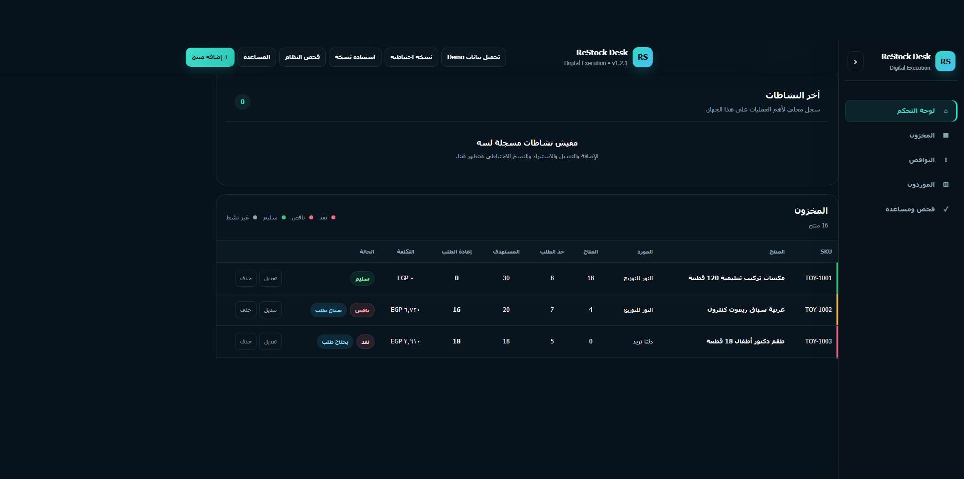
Task: Click the RS logo in the top header
Action: point(642,57)
